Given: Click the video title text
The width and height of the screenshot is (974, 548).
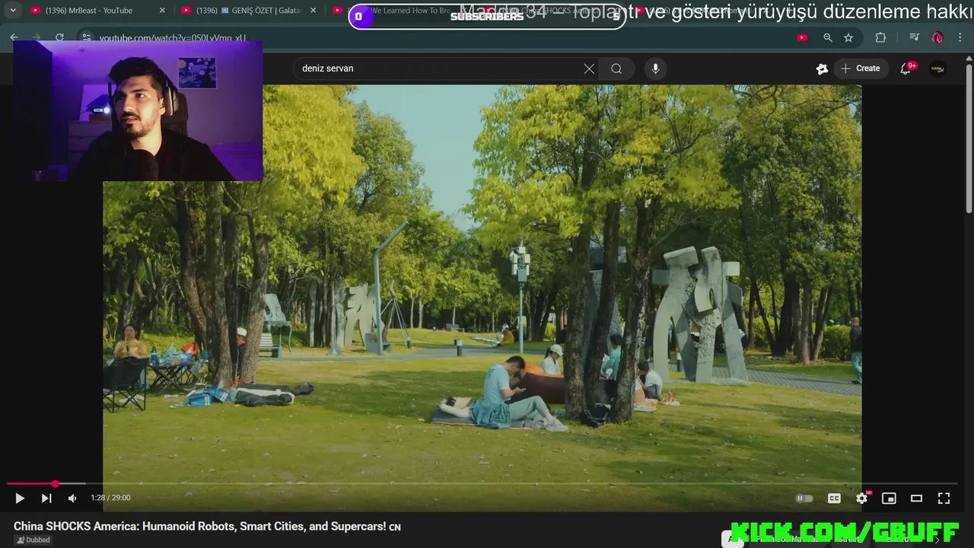Looking at the screenshot, I should coord(207,526).
